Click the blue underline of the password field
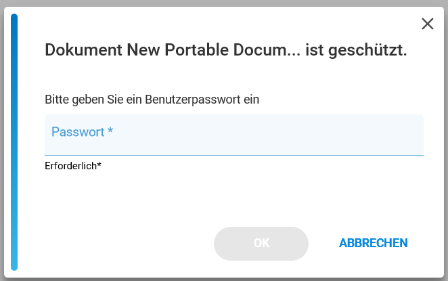Image resolution: width=448 pixels, height=281 pixels. tap(234, 155)
